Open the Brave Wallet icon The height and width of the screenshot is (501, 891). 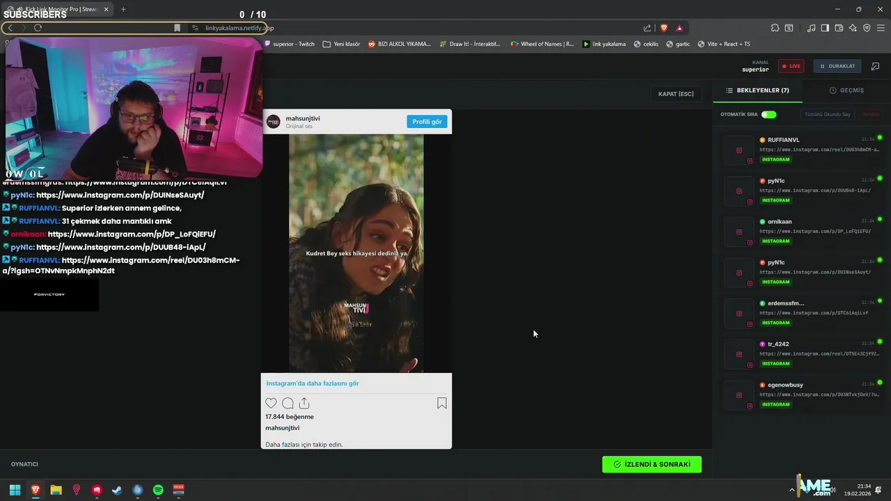839,28
